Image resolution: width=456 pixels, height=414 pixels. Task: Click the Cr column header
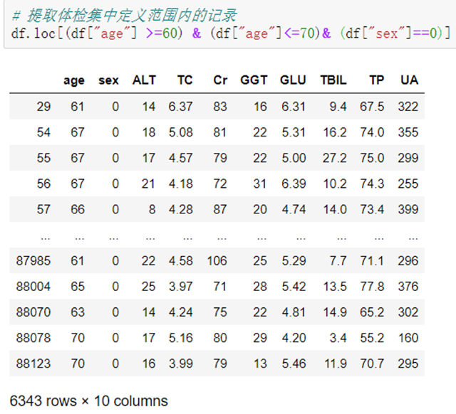[220, 80]
